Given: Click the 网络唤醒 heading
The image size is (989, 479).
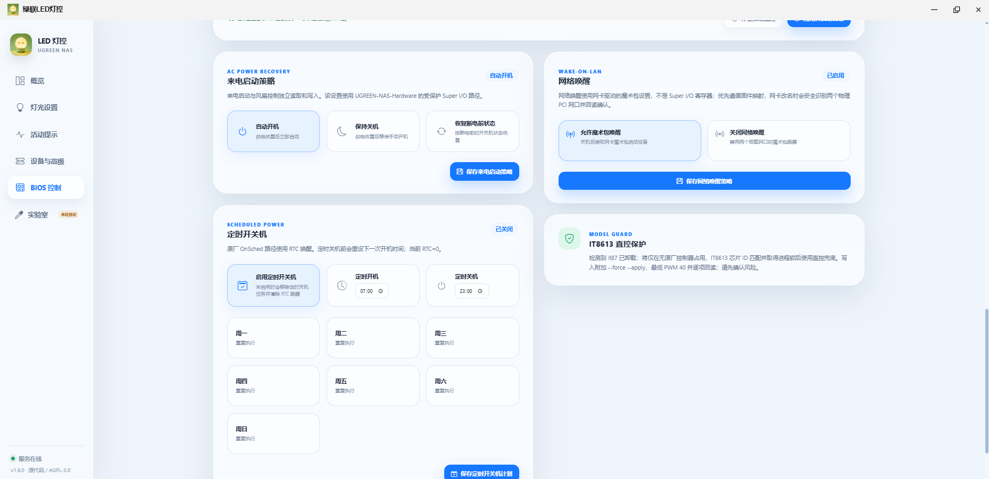Looking at the screenshot, I should 575,81.
